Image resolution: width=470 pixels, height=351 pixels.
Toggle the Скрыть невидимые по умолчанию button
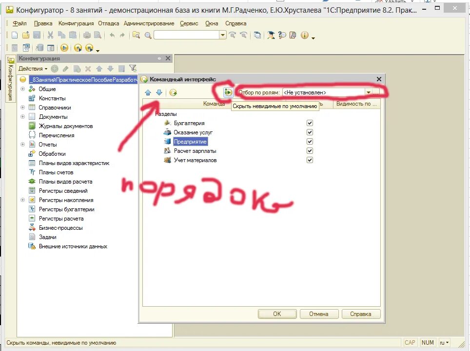tap(228, 92)
